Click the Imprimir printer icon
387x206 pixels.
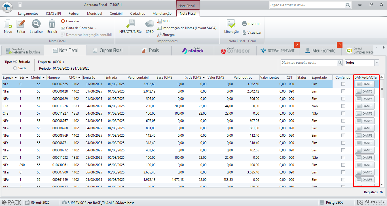(x=244, y=23)
